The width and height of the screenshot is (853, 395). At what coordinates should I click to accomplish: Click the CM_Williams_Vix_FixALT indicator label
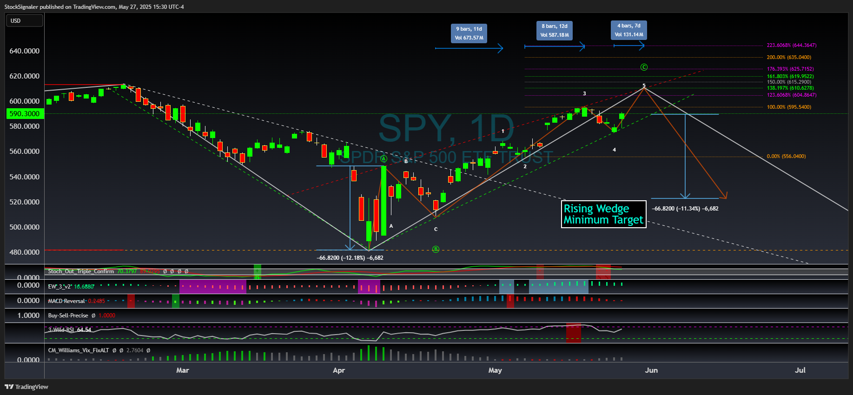(79, 350)
